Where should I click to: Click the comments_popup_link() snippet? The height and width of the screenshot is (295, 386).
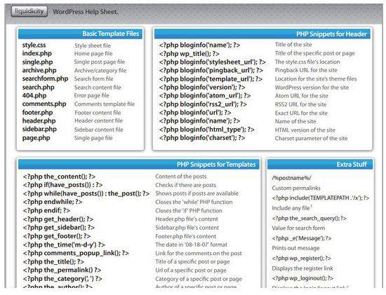pos(76,253)
